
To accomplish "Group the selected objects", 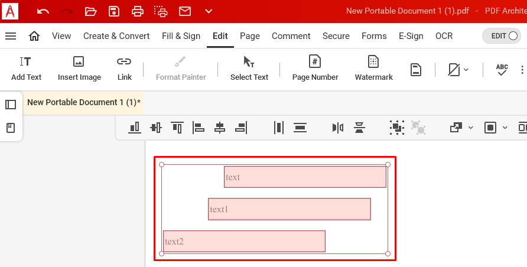I will 397,128.
